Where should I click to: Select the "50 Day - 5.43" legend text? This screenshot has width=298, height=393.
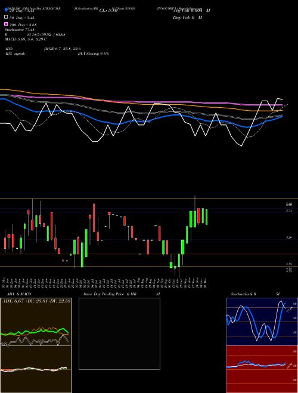pos(21,18)
